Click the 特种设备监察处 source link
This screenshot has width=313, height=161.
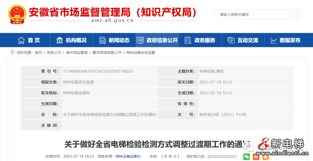click(x=128, y=156)
